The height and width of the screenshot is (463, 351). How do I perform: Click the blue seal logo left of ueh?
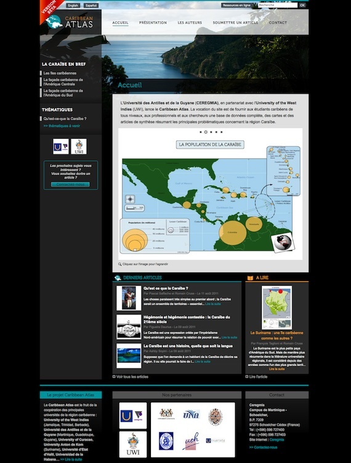166,441
